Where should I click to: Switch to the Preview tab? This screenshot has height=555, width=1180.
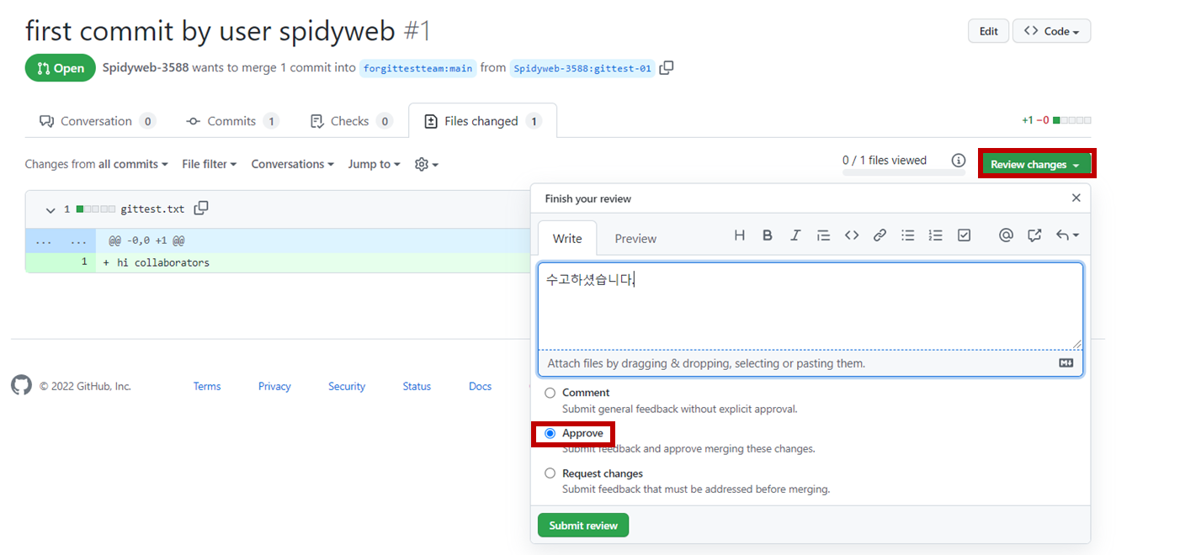[x=635, y=238]
